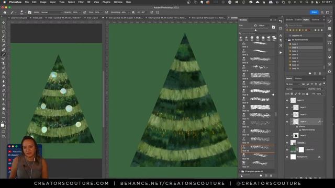Open search icon at top right

click(322, 13)
